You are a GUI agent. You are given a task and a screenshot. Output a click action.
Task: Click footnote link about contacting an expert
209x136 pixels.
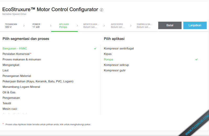point(48,124)
